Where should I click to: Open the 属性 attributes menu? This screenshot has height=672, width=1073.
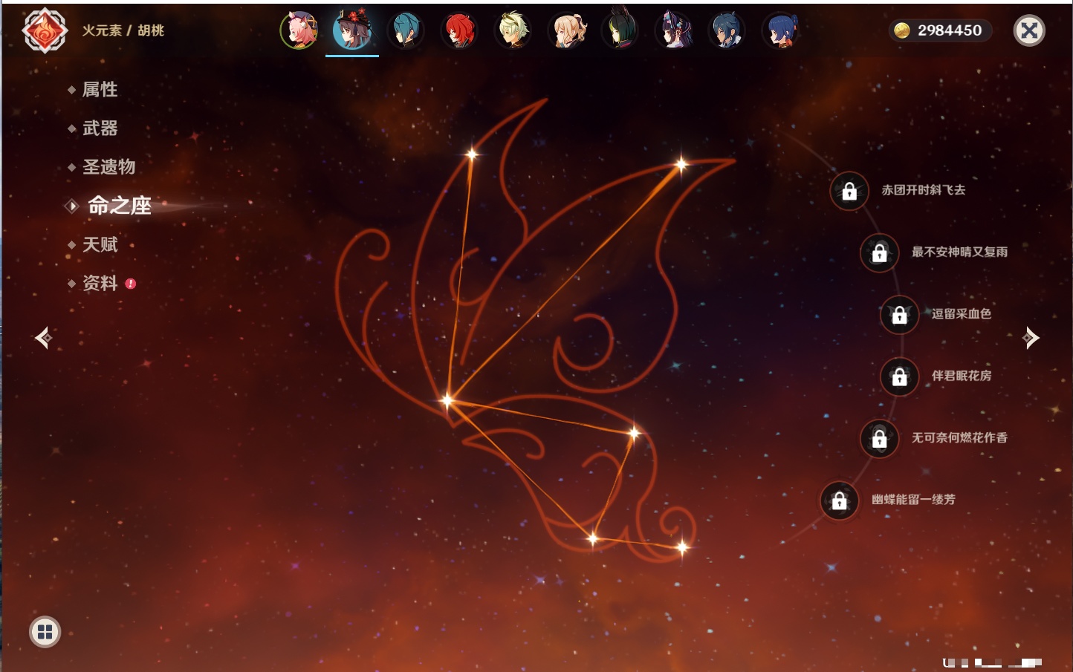point(100,90)
